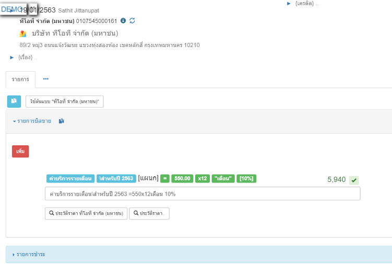Select the รายการ tab
This screenshot has width=392, height=275.
click(20, 79)
